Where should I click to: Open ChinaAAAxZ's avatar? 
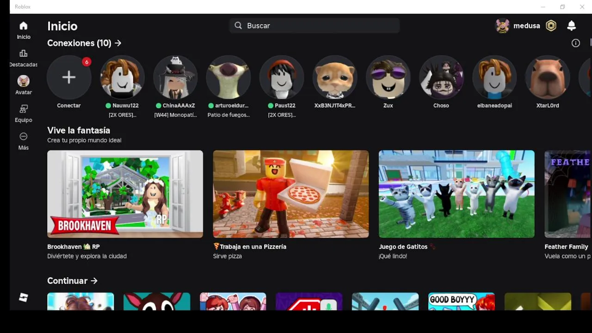tap(175, 77)
